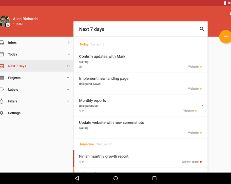Click the delegated_David label text

90,84
